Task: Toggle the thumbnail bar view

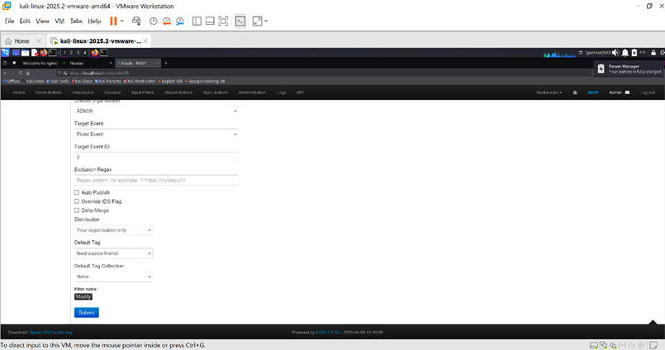Action: (210, 21)
